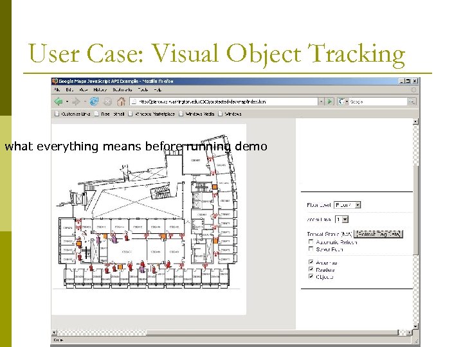Go to the Home page icon
Image resolution: width=463 pixels, height=347 pixels.
pos(121,102)
